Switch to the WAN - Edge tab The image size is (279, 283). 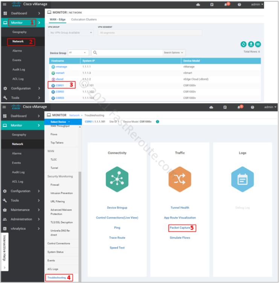(x=58, y=20)
